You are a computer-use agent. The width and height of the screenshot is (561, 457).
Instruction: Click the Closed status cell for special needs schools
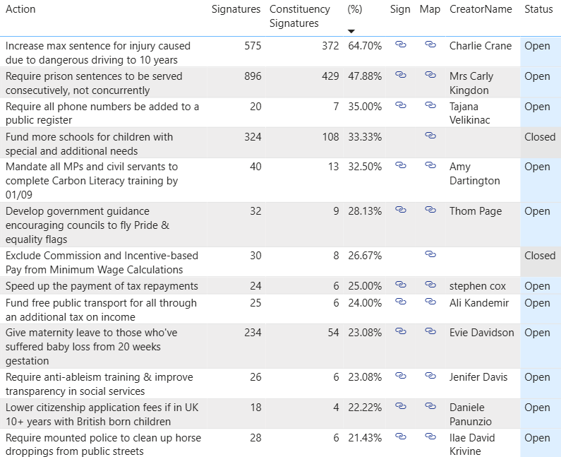(x=540, y=136)
